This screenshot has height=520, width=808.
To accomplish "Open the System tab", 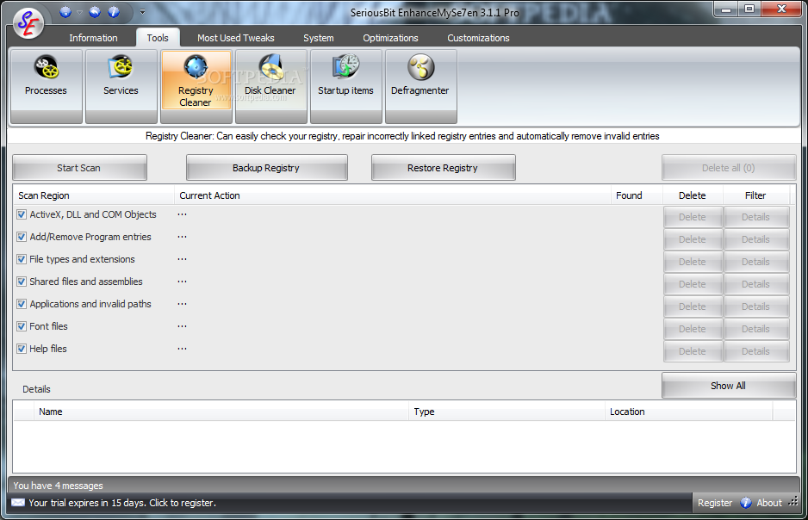I will 319,38.
